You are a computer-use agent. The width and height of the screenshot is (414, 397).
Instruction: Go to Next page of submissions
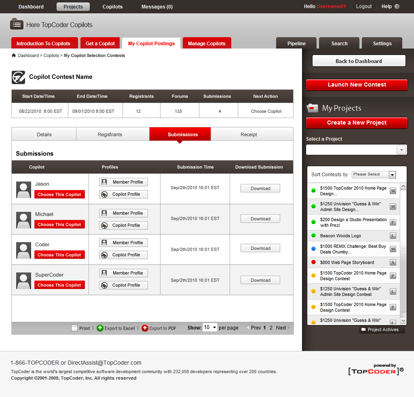(x=281, y=328)
